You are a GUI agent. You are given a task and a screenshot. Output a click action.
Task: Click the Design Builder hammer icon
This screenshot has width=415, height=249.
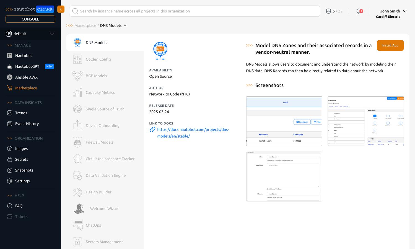(x=77, y=192)
